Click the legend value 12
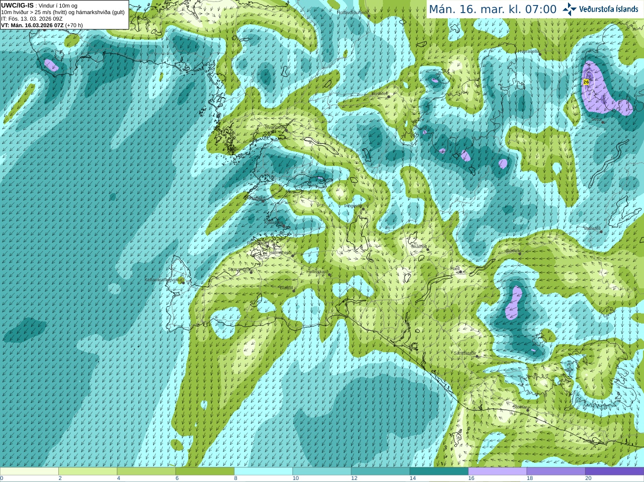Screen dimensions: 644x482 (x=354, y=478)
